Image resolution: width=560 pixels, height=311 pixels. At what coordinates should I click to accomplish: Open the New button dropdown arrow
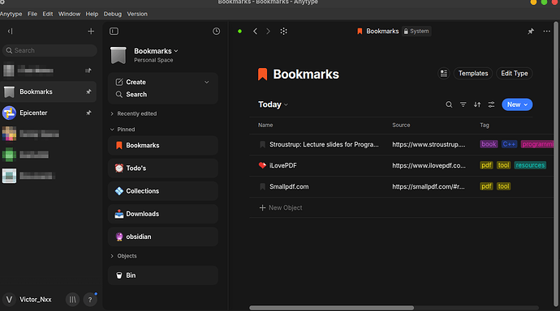pyautogui.click(x=526, y=104)
